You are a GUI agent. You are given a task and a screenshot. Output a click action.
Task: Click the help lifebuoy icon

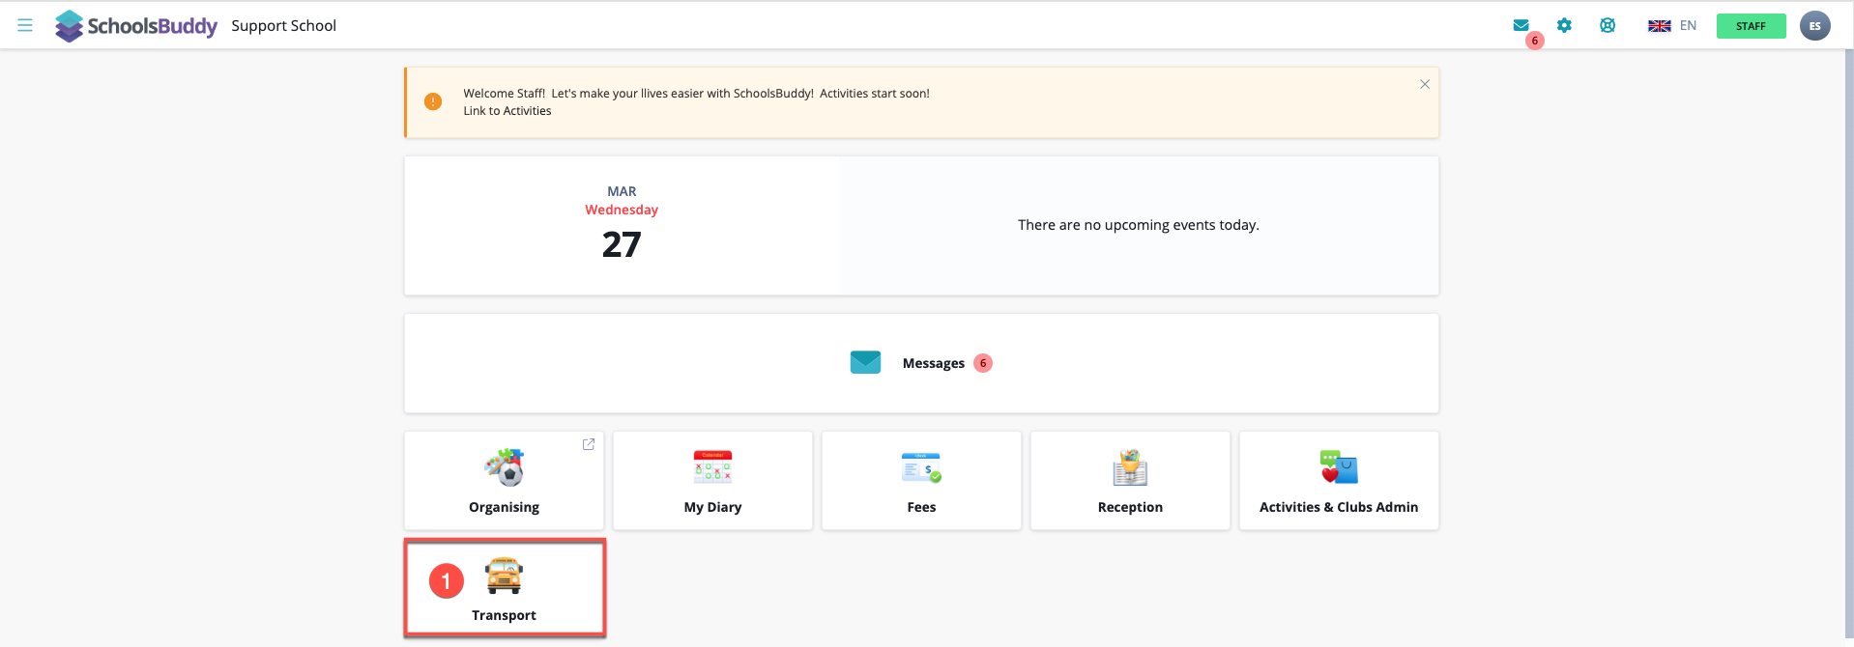pyautogui.click(x=1608, y=26)
